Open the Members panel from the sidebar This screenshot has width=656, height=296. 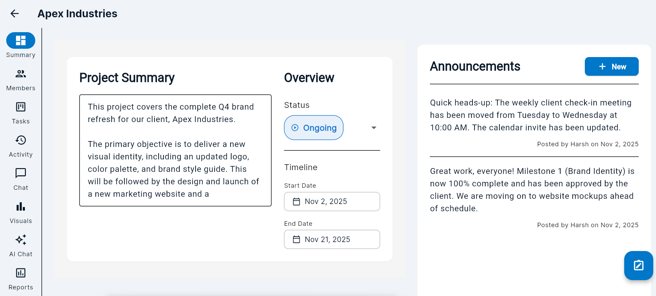click(x=20, y=74)
